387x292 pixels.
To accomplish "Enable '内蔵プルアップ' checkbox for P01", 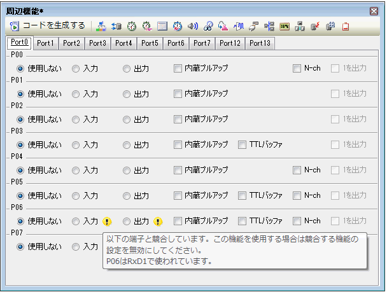I will (x=178, y=94).
